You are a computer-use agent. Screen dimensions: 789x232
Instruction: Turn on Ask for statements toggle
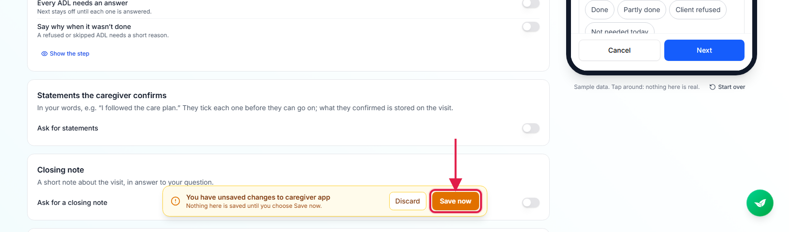[531, 128]
